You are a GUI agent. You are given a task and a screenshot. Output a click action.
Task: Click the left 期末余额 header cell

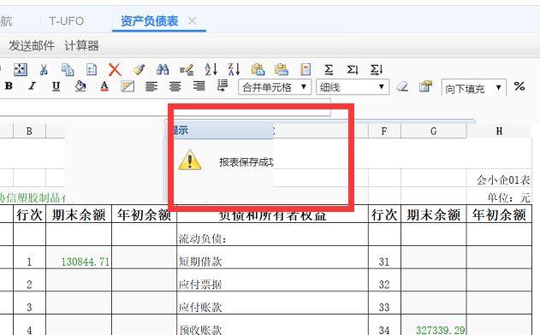coord(79,215)
